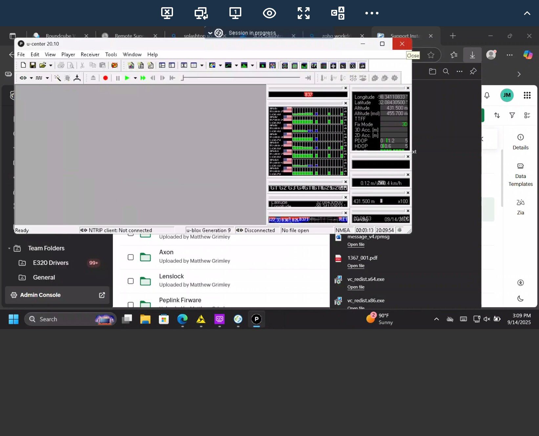
Task: Click the Save icon in u-center toolbar
Action: pos(33,65)
